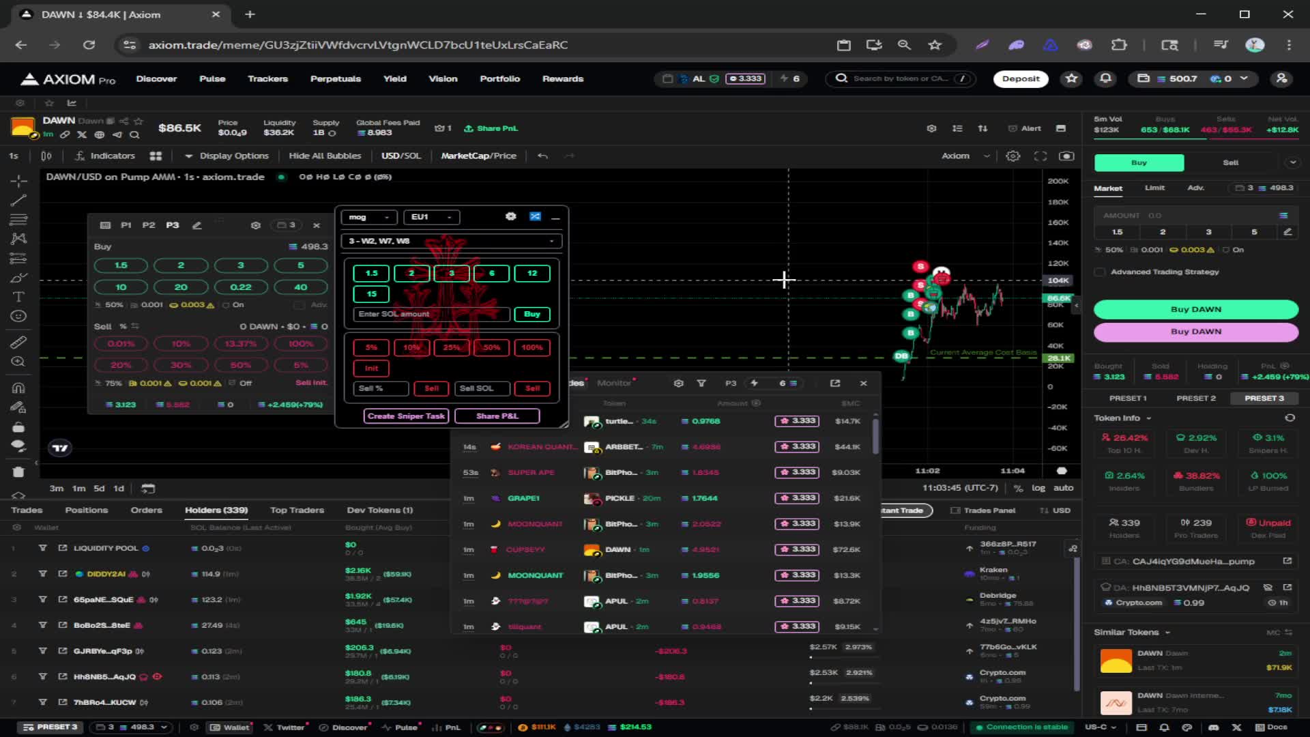Select the trend line drawing tool
1310x737 pixels.
click(18, 200)
